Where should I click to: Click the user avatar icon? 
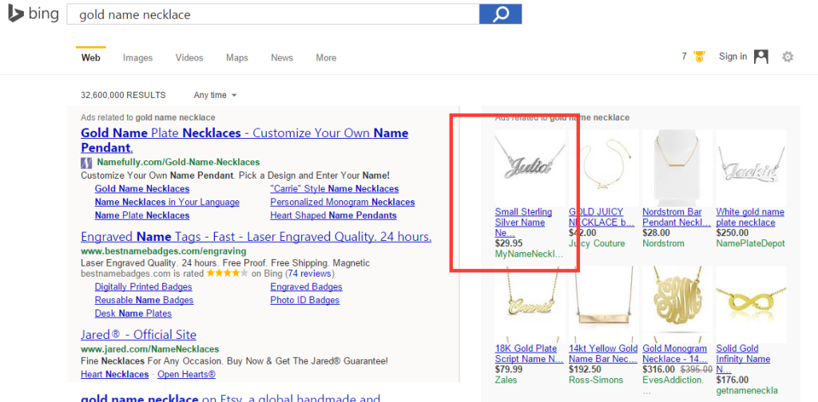(761, 57)
